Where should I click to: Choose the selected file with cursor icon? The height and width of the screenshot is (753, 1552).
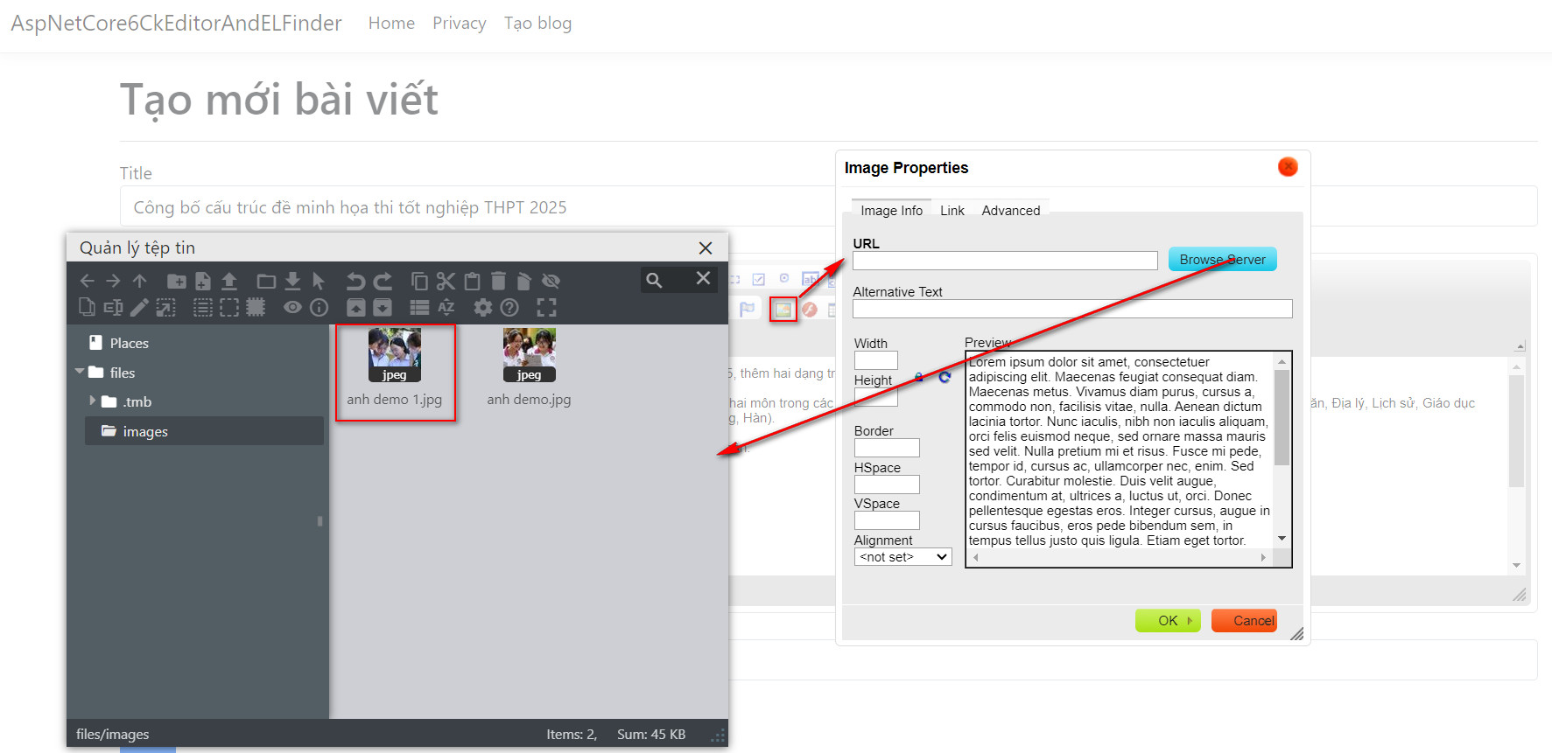pyautogui.click(x=319, y=281)
